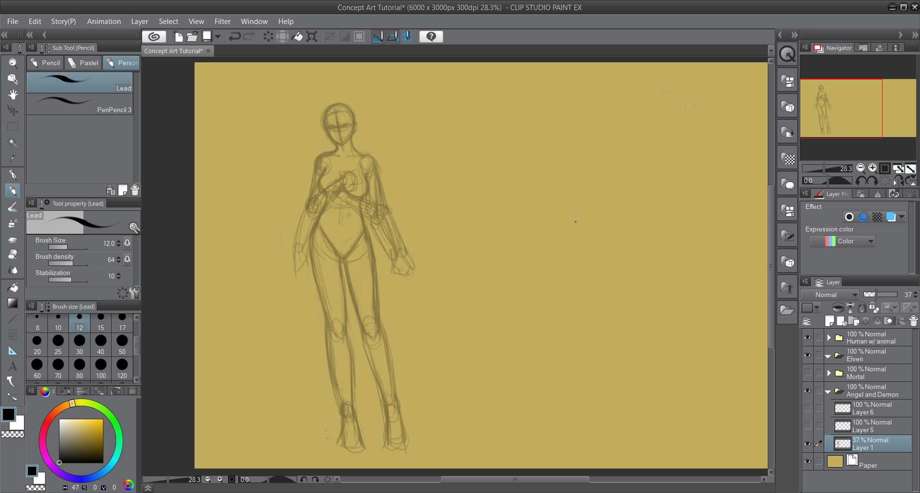Choose the PenPencil 3 brush

80,104
